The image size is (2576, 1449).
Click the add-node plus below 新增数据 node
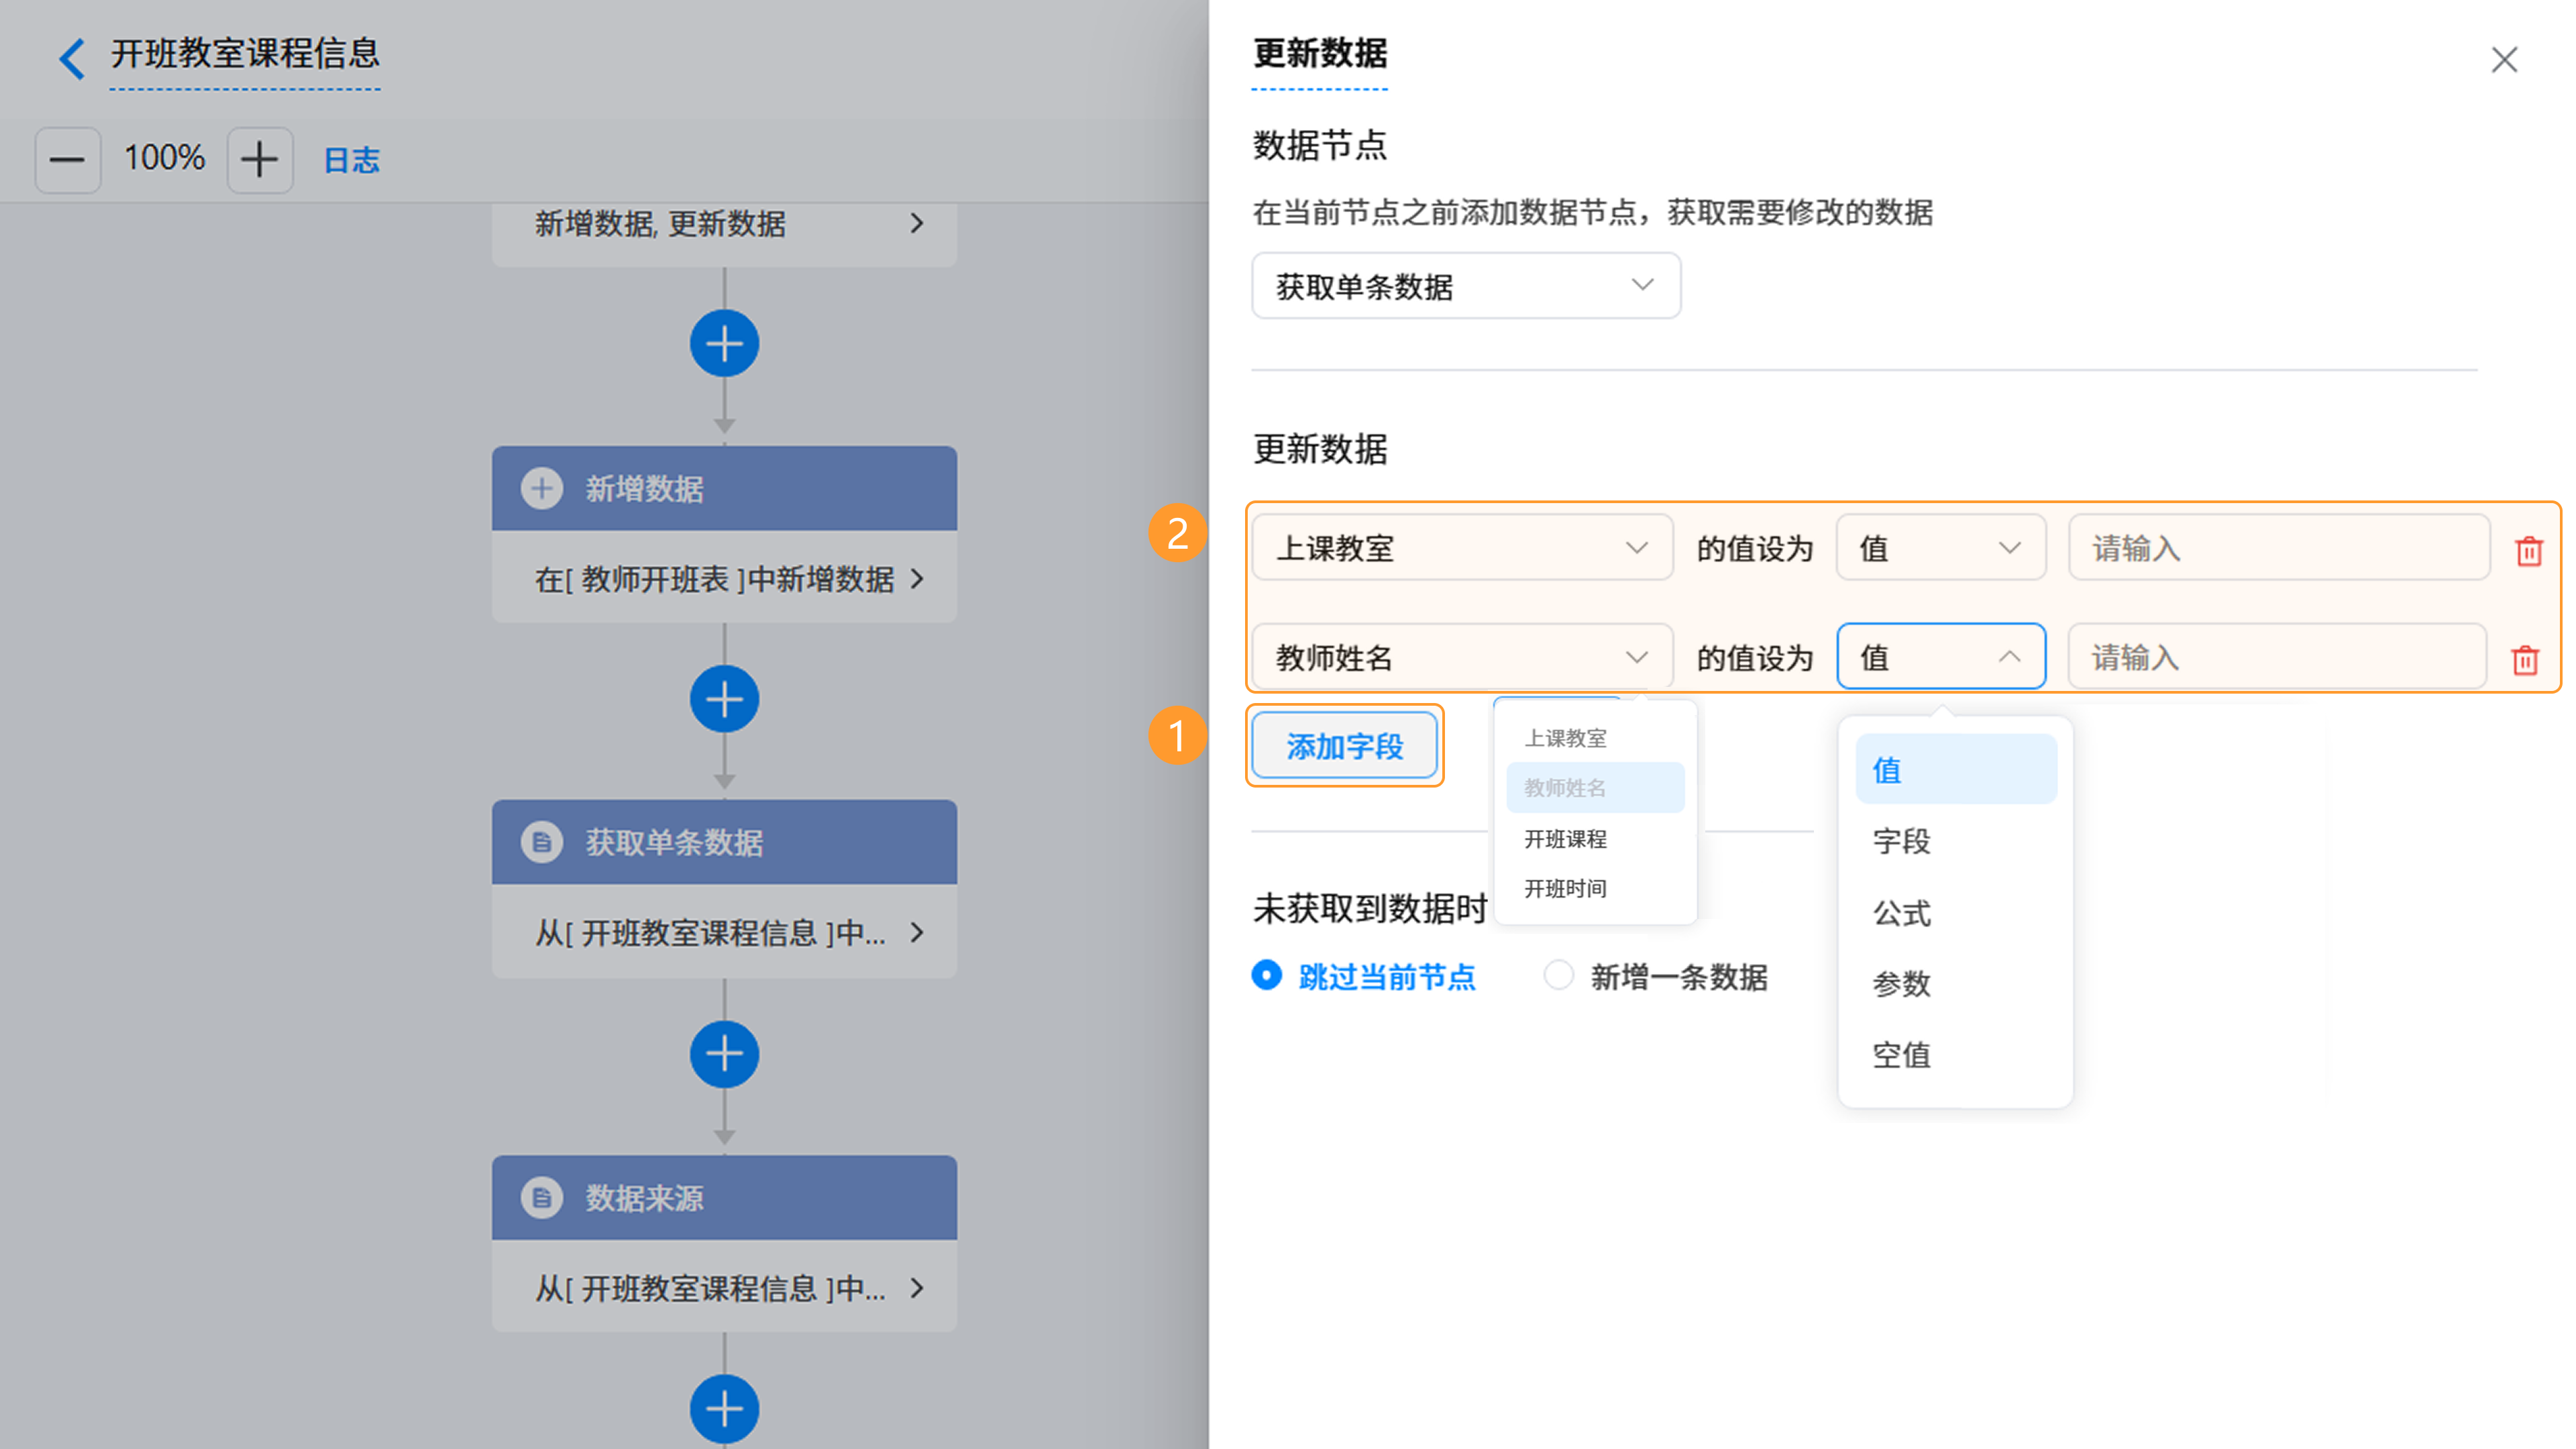[725, 699]
